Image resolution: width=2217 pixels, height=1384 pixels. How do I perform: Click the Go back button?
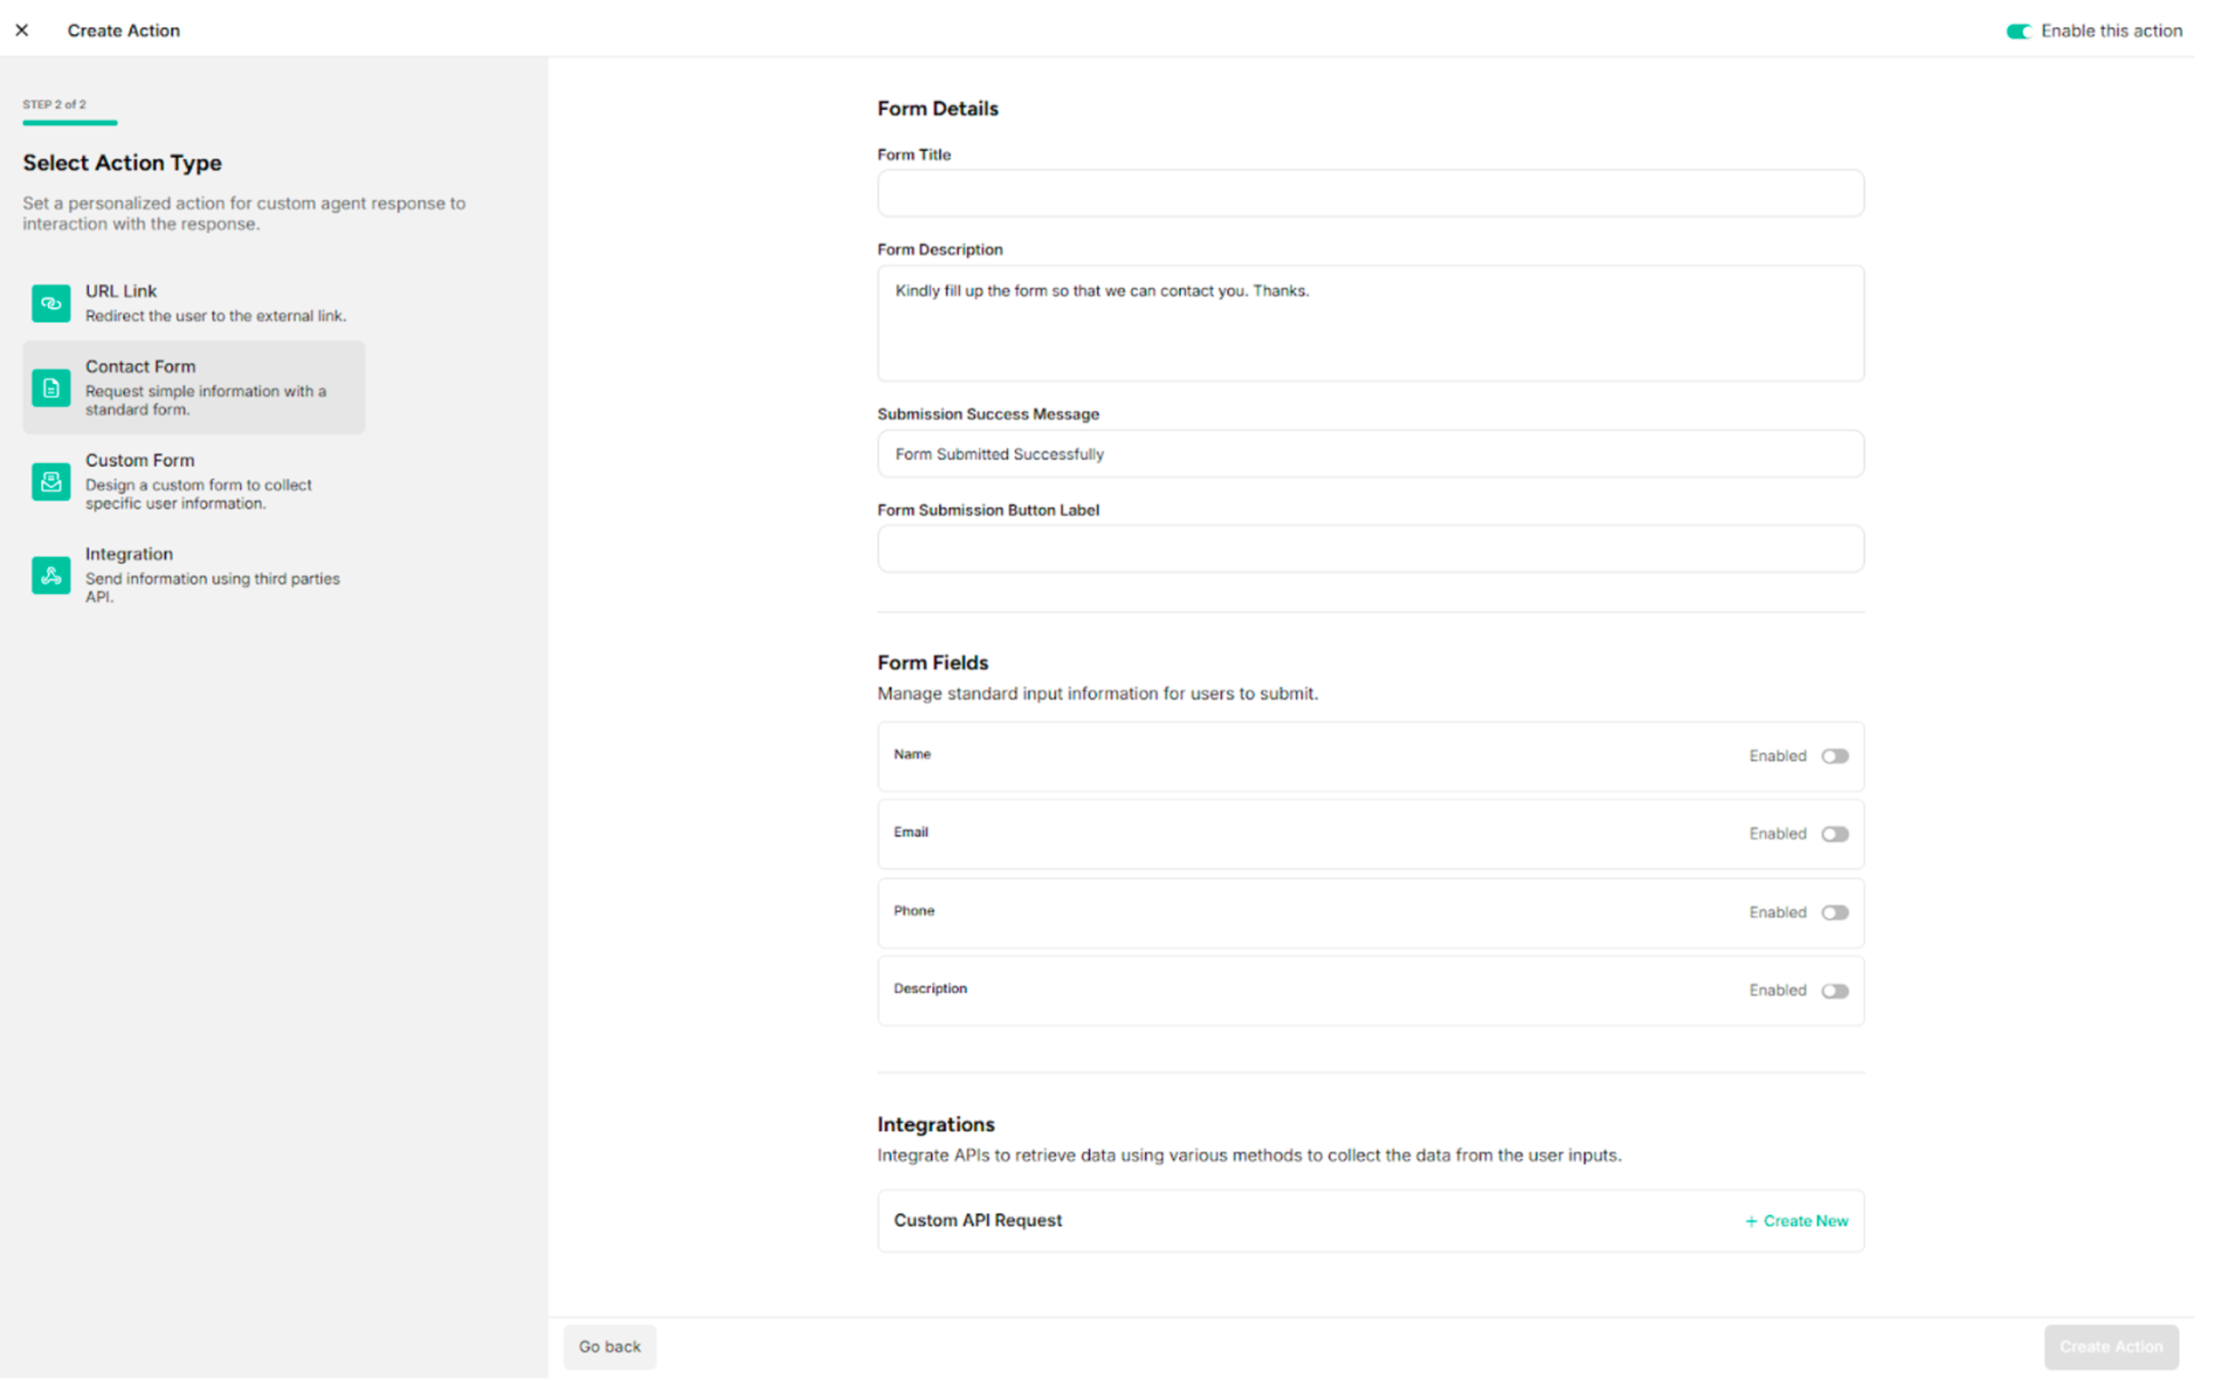[x=610, y=1347]
